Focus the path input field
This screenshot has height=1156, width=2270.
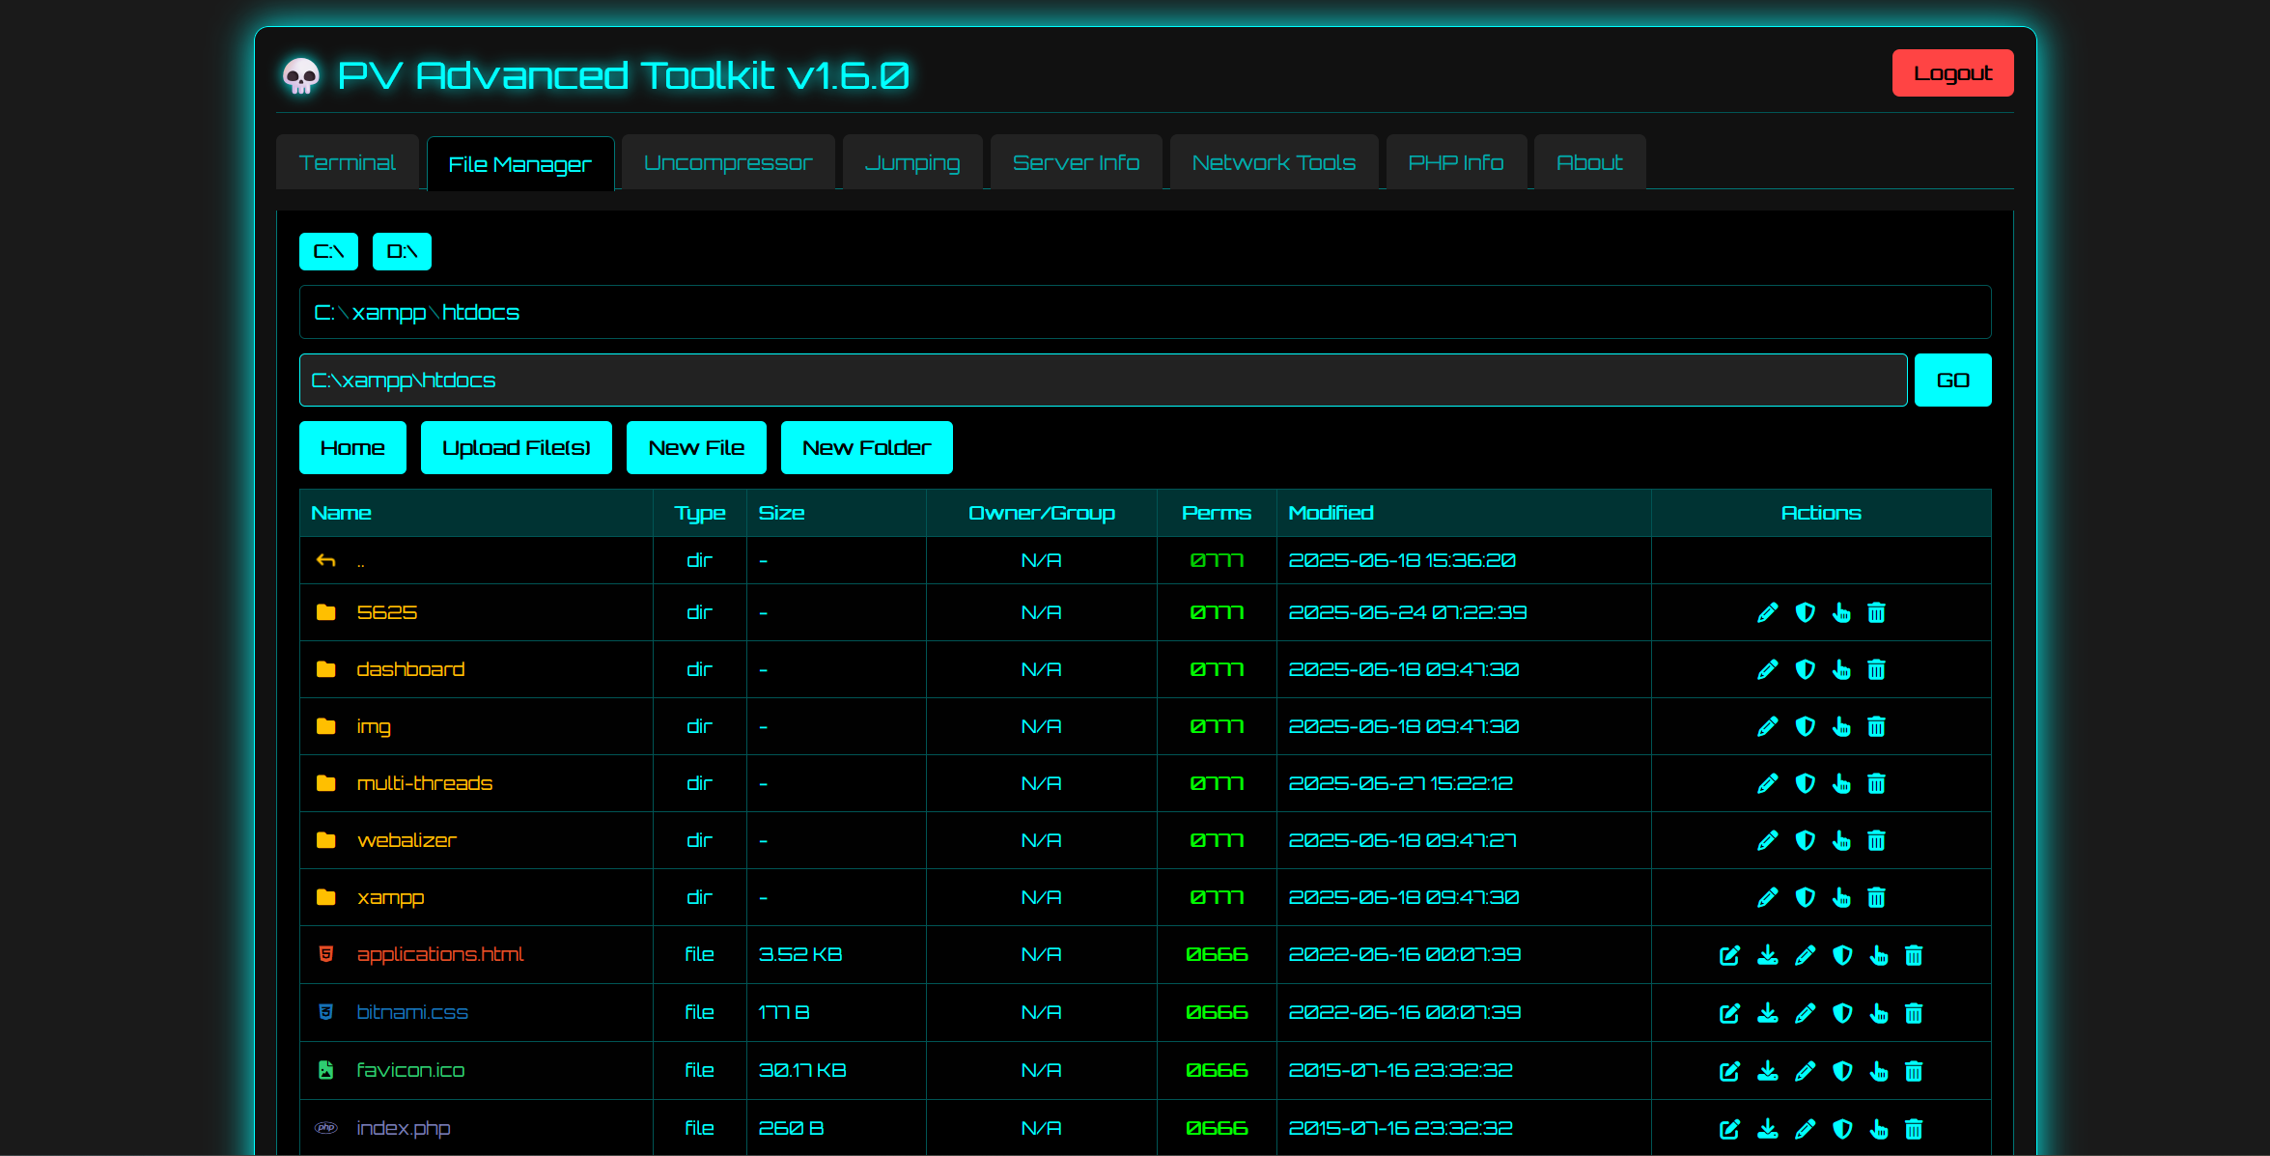click(1103, 380)
